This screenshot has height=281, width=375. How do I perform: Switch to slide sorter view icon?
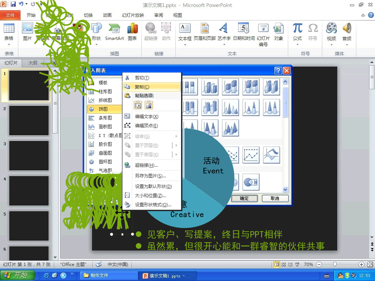[284, 265]
